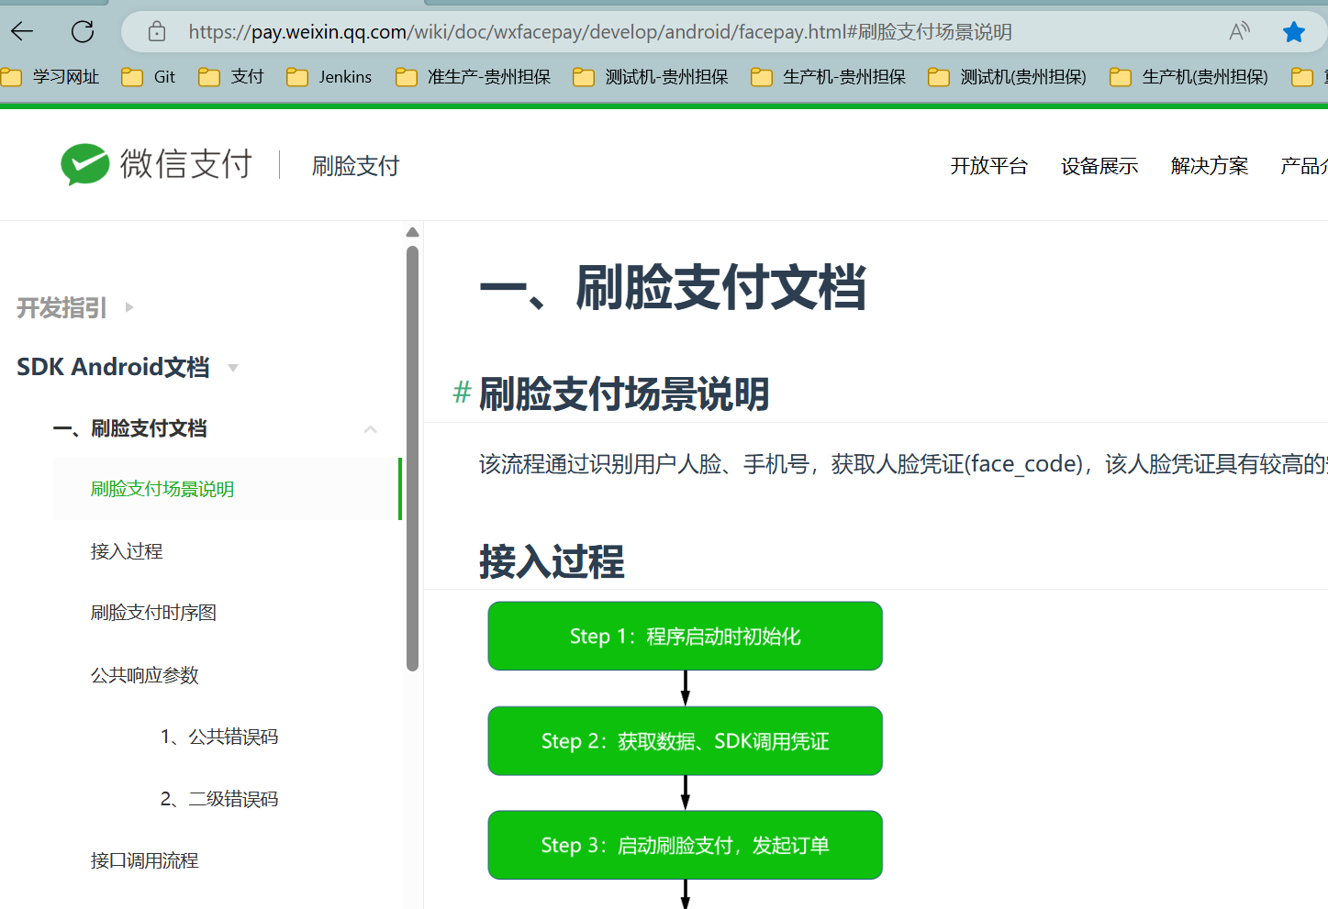Click the sidebar scrollbar thumb
Image resolution: width=1328 pixels, height=909 pixels.
pos(412,459)
